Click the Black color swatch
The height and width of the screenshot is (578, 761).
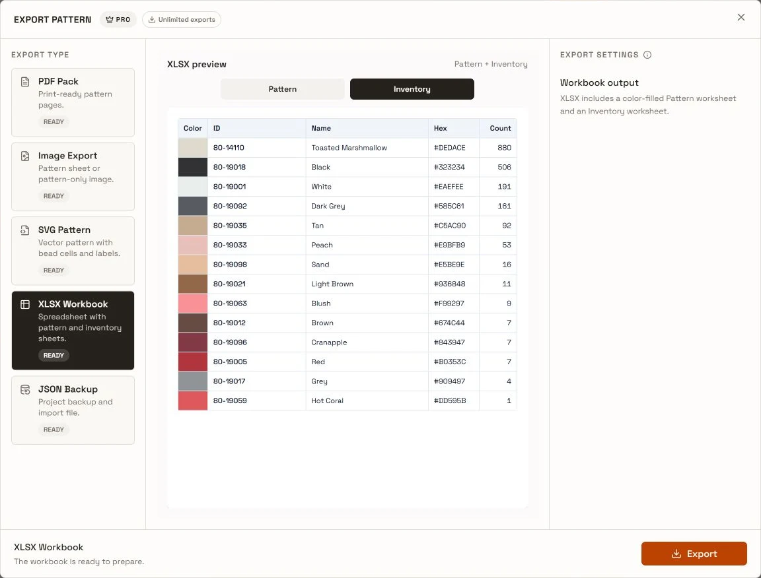click(193, 168)
